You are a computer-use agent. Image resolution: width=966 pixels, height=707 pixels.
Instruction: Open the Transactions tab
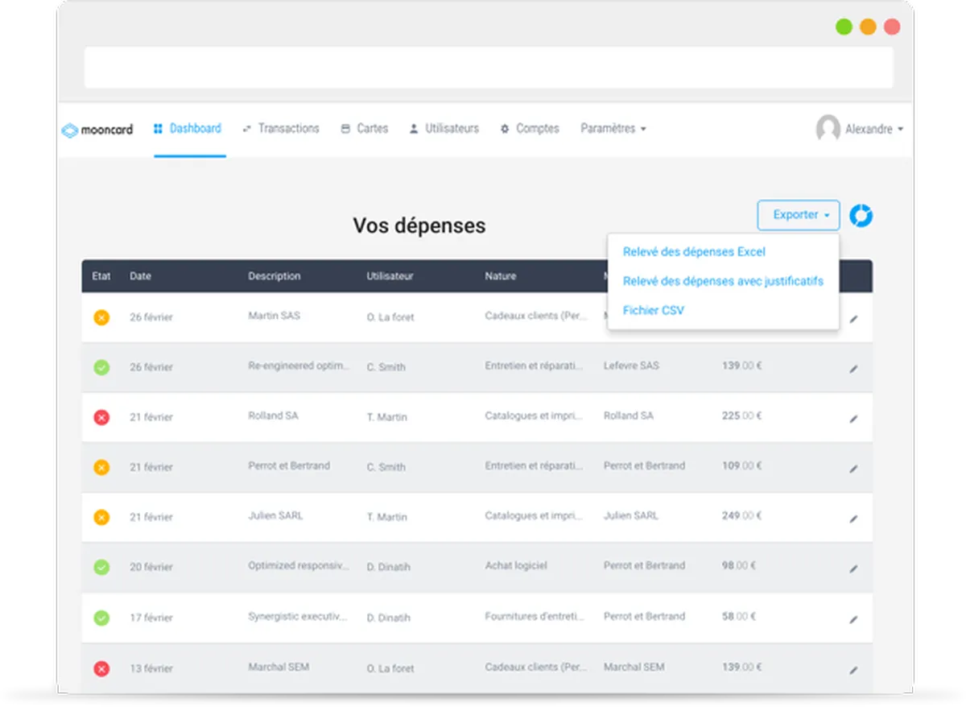coord(281,129)
